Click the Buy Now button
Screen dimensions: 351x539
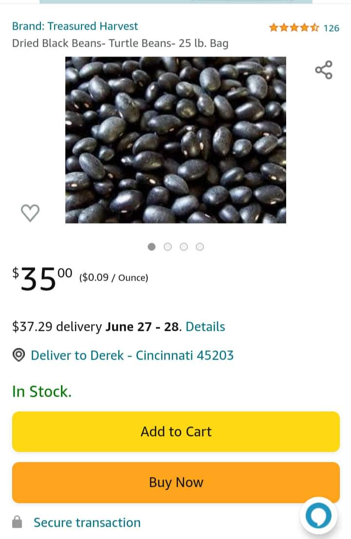(175, 482)
